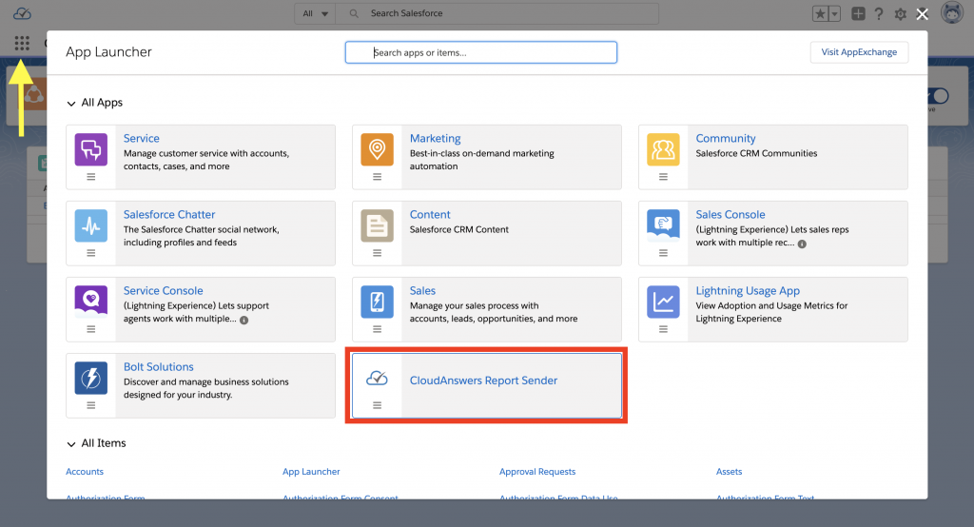Open the Sales app icon

point(377,302)
